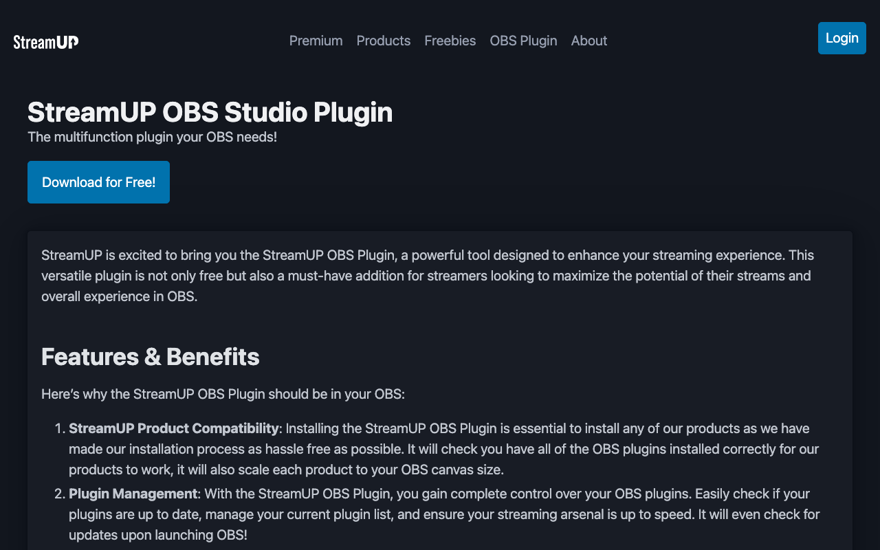Click the blue Login button
This screenshot has height=550, width=880.
point(842,38)
